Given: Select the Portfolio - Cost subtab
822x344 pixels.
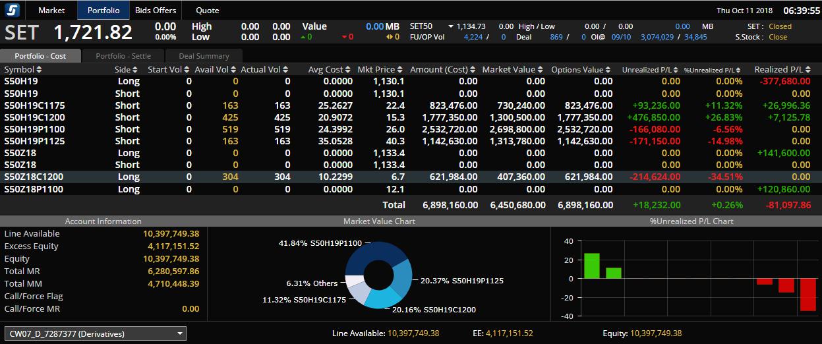Looking at the screenshot, I should tap(40, 56).
